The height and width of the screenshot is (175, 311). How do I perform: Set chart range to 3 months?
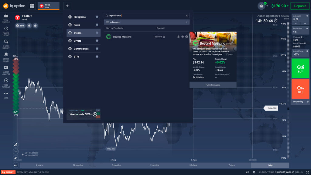tap(155, 165)
